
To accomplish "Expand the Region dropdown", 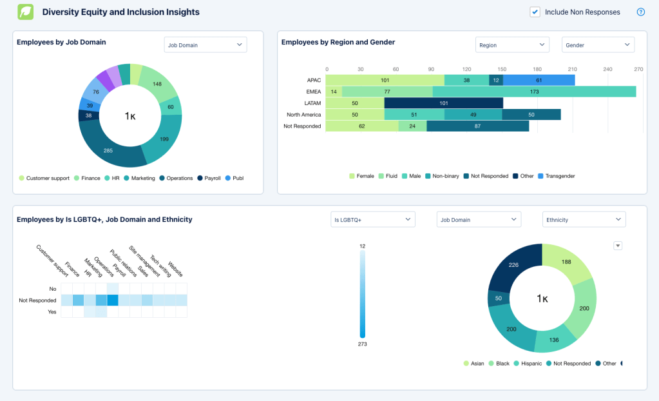I will point(512,45).
